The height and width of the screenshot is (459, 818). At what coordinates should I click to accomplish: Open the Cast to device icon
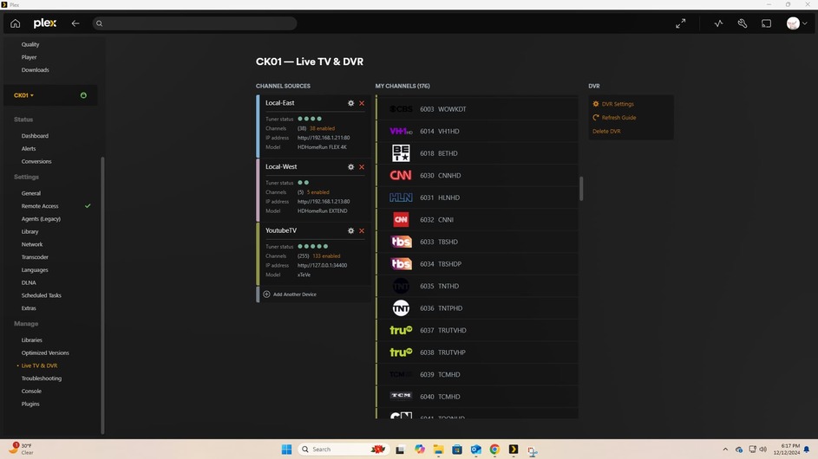tap(766, 23)
